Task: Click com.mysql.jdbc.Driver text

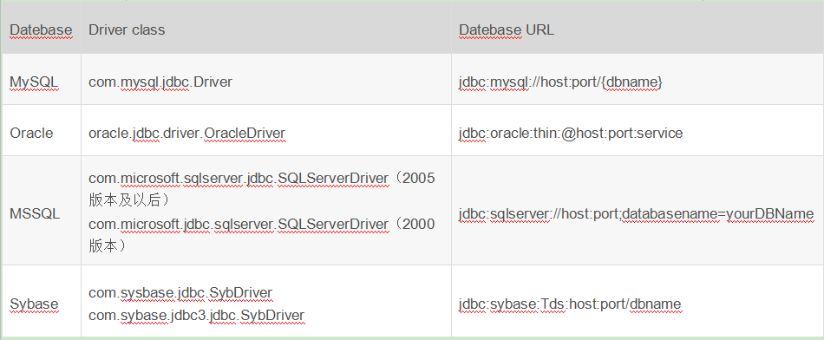Action: 160,82
